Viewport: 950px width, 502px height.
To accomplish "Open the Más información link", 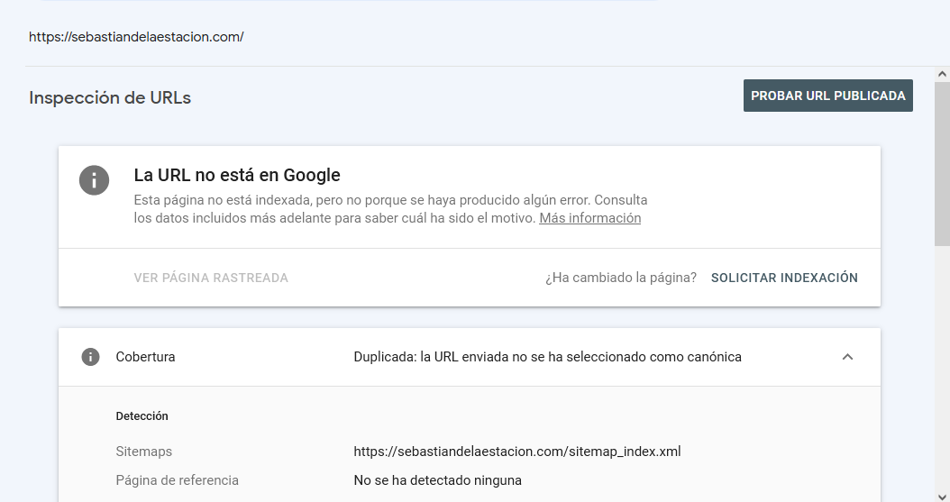I will click(x=589, y=218).
